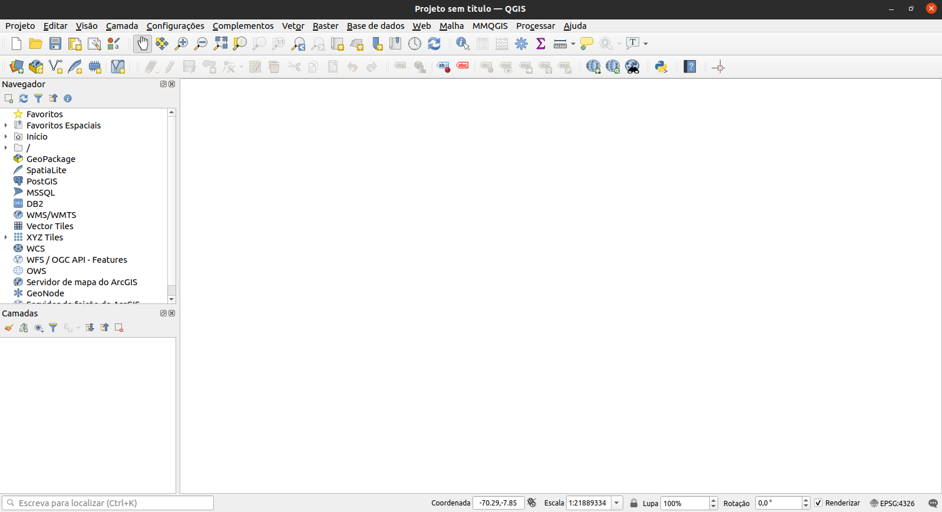This screenshot has height=512, width=942.
Task: Click the Zoom Full extent icon
Action: (x=220, y=44)
